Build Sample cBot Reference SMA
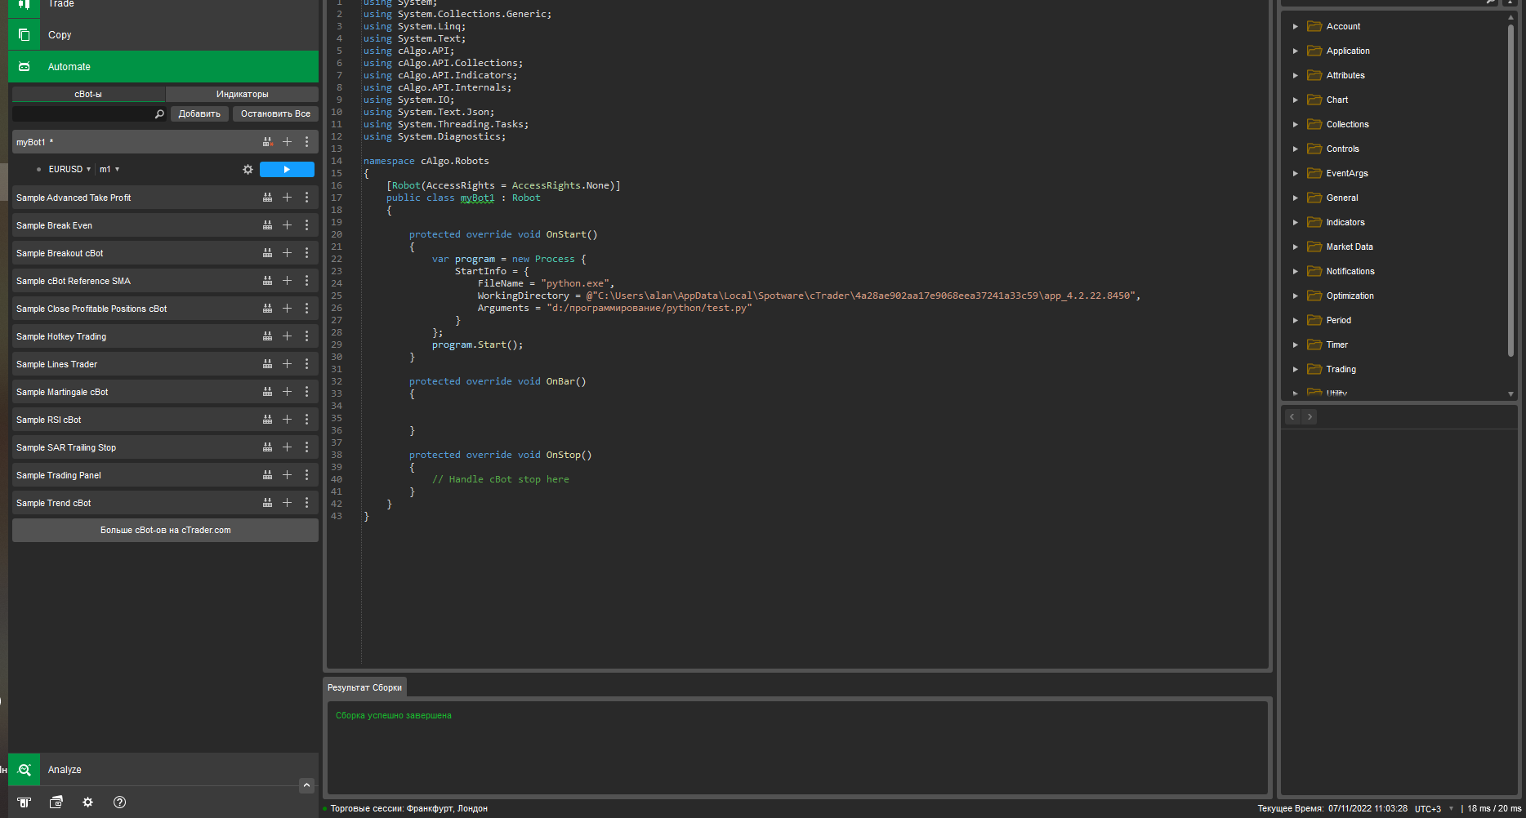The image size is (1526, 818). tap(267, 281)
